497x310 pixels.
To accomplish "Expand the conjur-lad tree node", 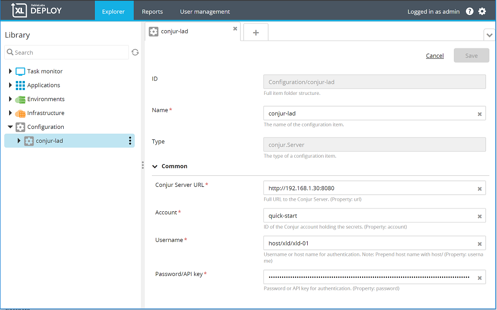I will (x=19, y=141).
